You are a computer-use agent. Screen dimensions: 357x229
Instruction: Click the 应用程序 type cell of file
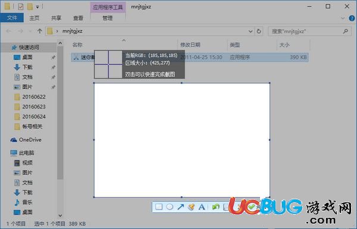240,57
